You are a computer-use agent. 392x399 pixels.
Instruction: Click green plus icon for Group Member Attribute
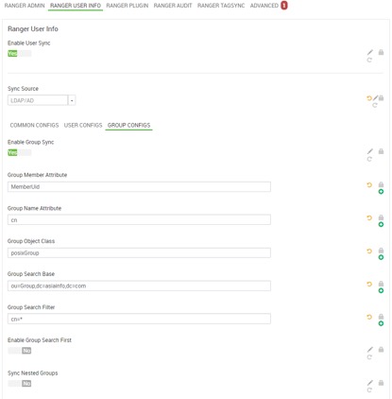(x=381, y=192)
